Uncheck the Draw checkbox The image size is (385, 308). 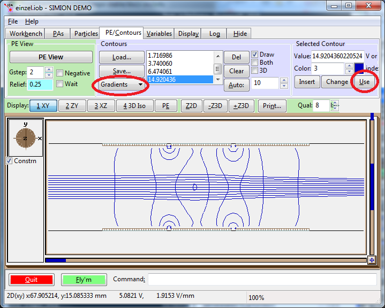click(x=255, y=55)
